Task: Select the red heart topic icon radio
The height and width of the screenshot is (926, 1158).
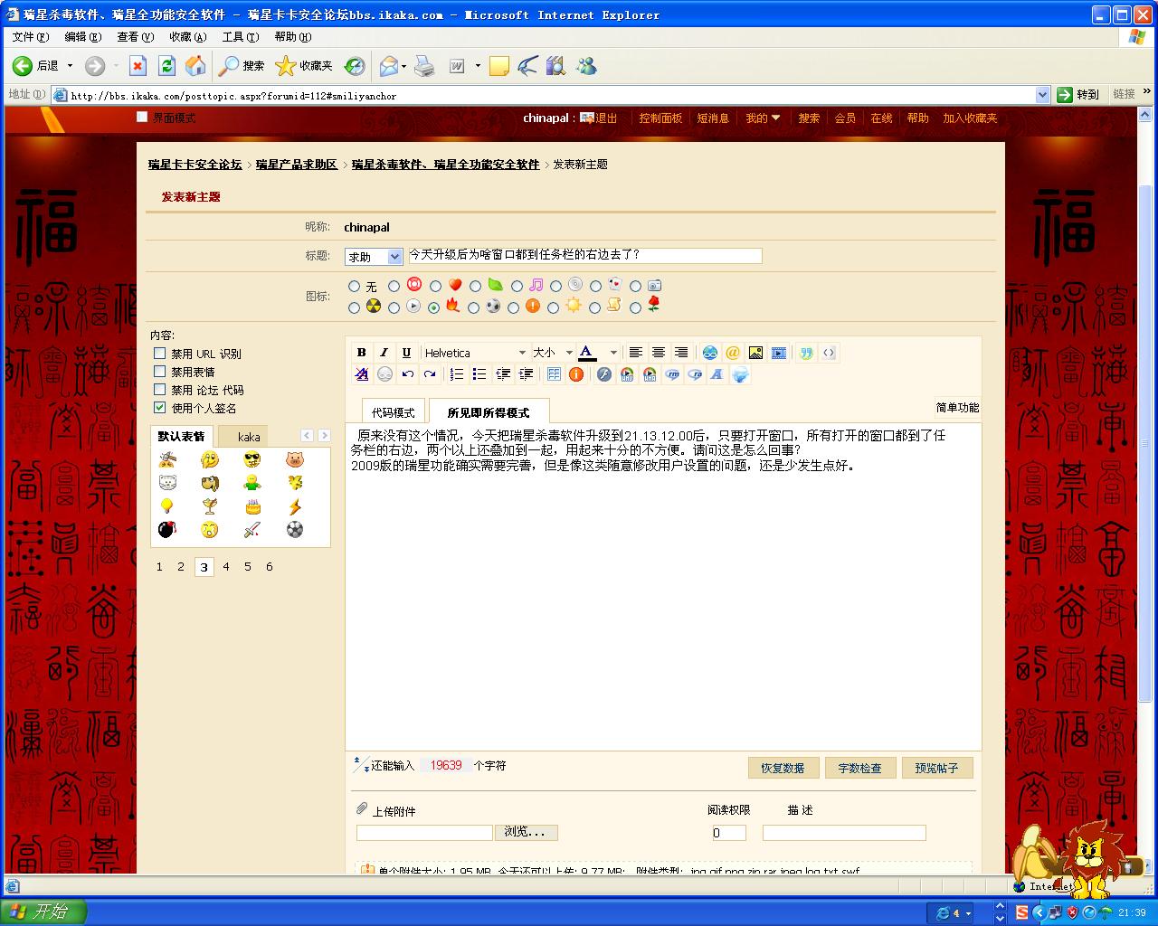Action: (435, 287)
